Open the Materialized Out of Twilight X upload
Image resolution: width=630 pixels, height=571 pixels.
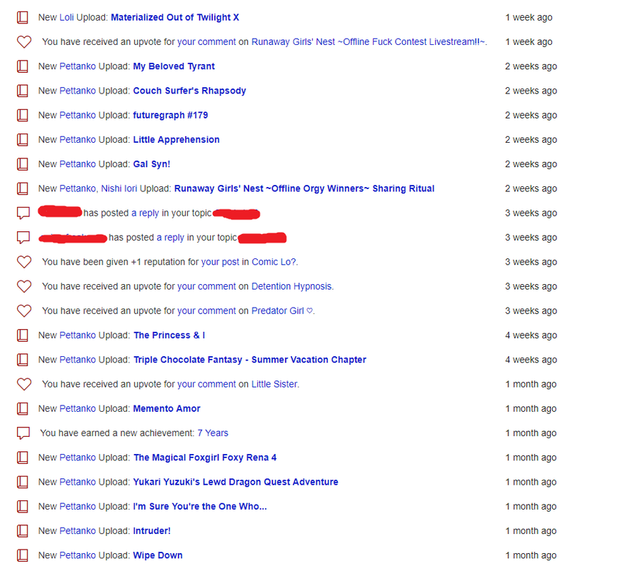coord(175,18)
